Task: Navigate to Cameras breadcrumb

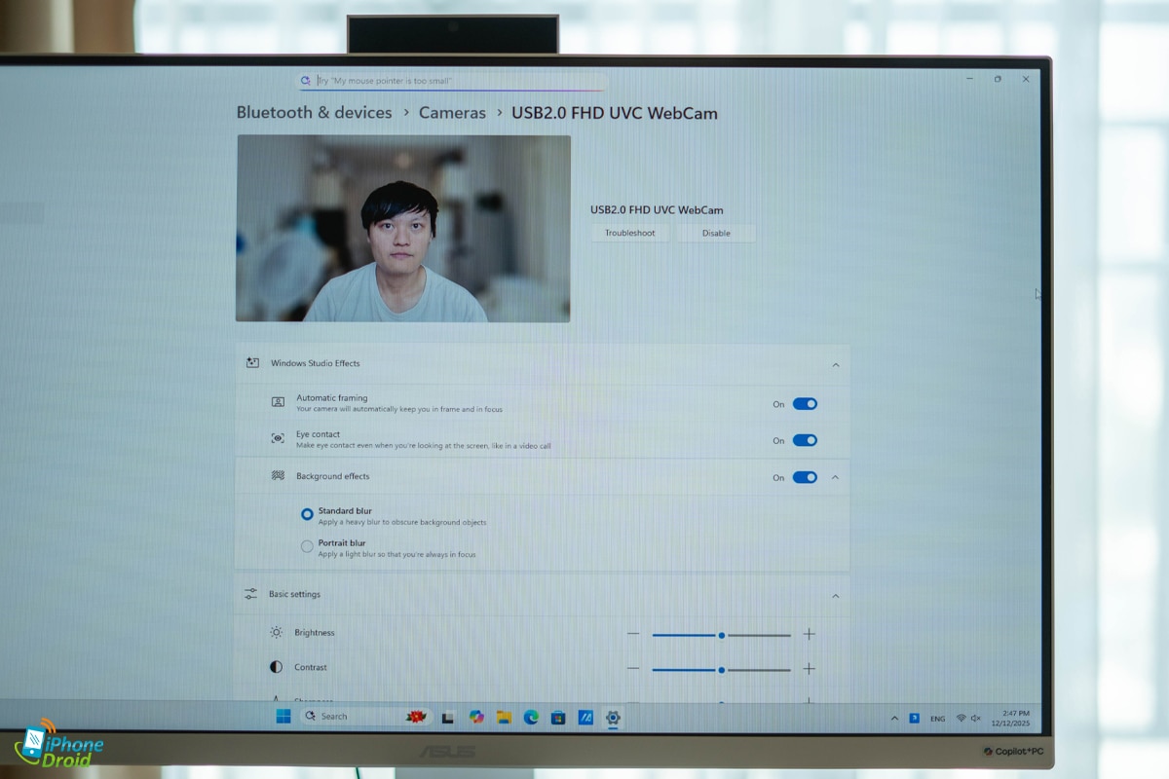Action: point(452,113)
